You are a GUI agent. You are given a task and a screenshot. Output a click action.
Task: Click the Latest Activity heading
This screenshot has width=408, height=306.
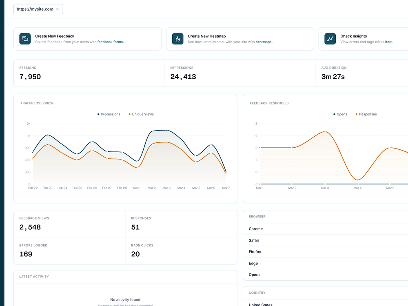pyautogui.click(x=34, y=277)
